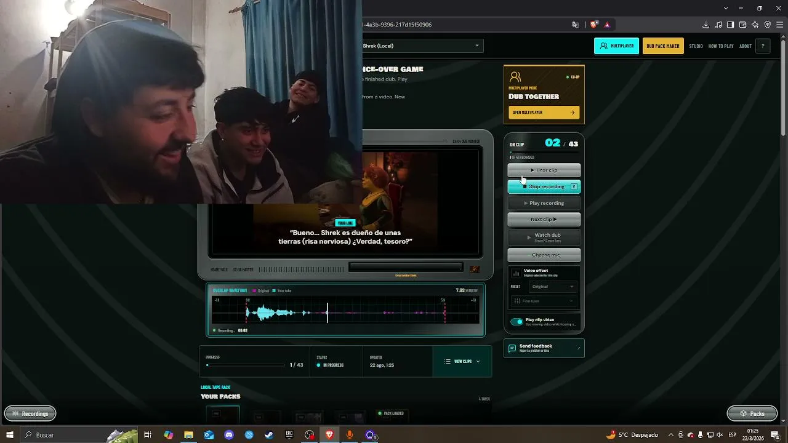Open the page translate icon

click(x=576, y=25)
